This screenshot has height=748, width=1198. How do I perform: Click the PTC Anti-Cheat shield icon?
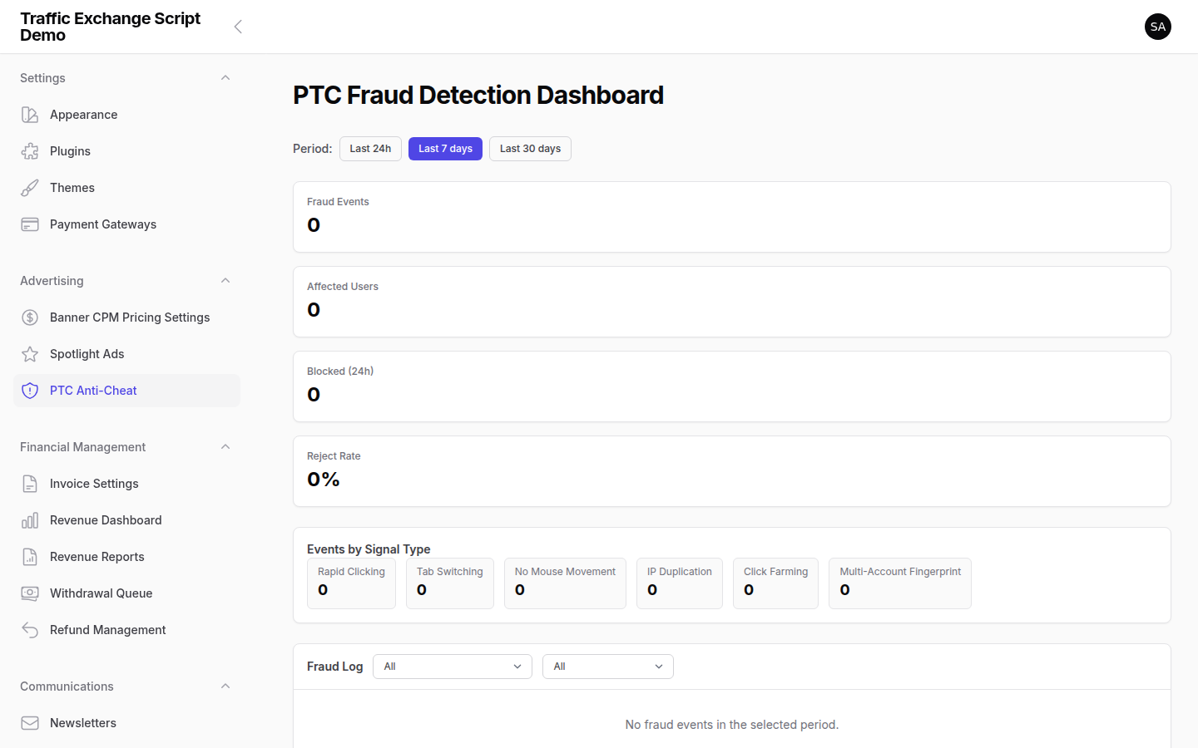pyautogui.click(x=30, y=390)
